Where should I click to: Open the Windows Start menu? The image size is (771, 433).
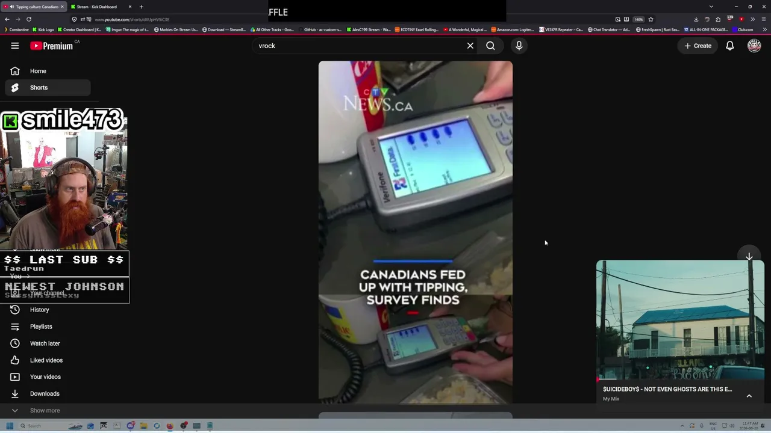click(9, 426)
